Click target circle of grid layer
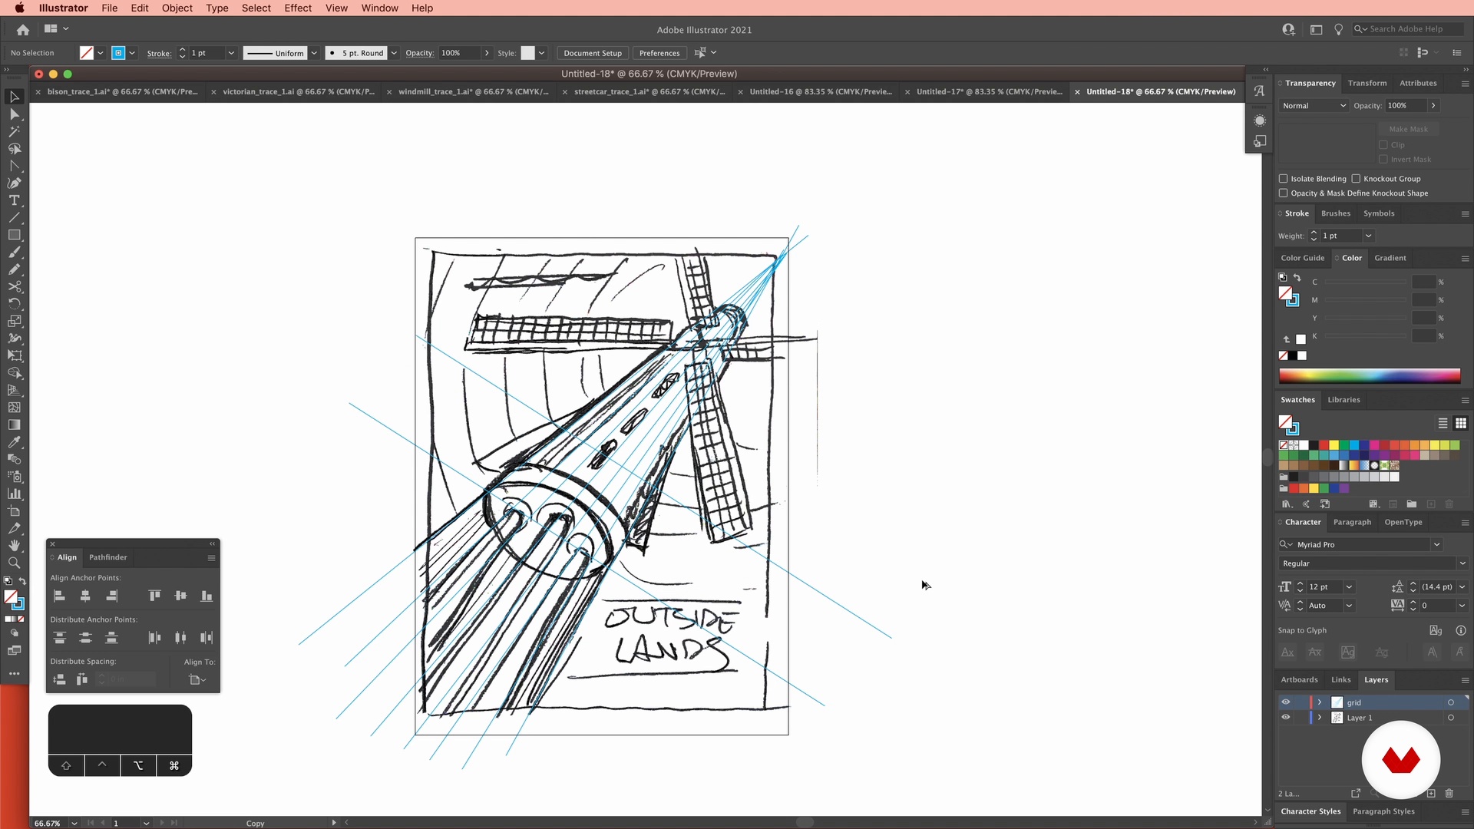1474x829 pixels. click(x=1451, y=702)
